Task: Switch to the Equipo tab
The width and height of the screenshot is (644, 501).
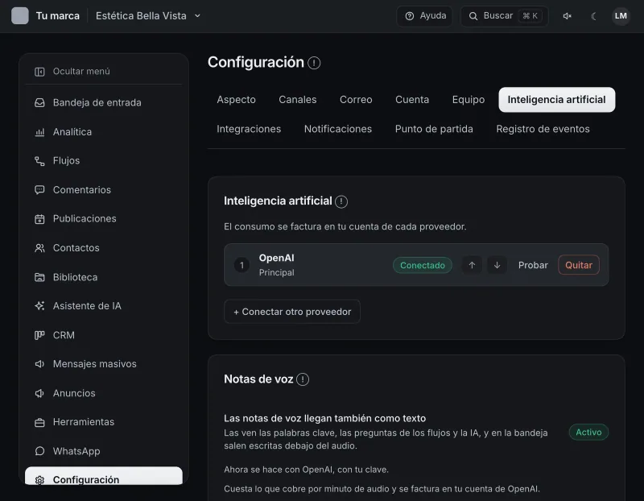Action: coord(469,99)
